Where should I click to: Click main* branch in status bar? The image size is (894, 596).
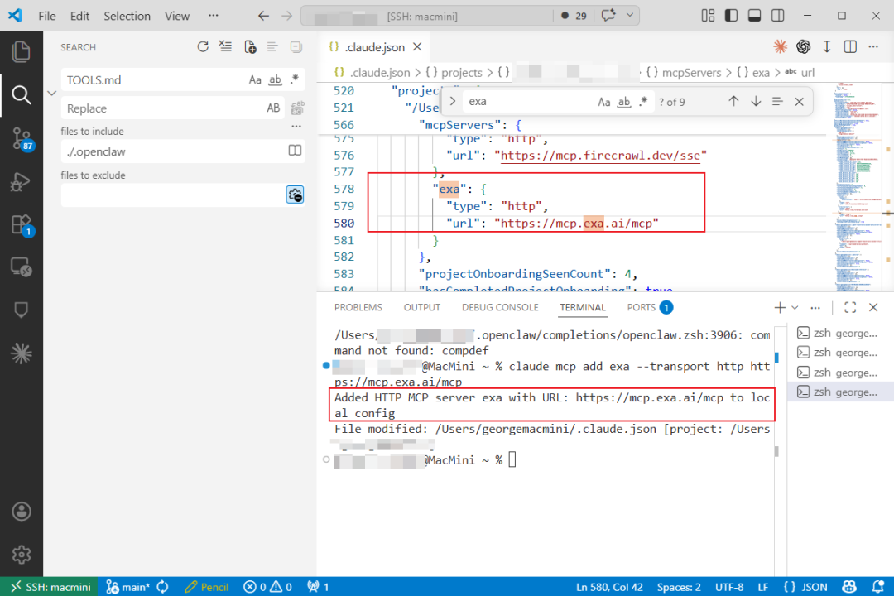[129, 586]
